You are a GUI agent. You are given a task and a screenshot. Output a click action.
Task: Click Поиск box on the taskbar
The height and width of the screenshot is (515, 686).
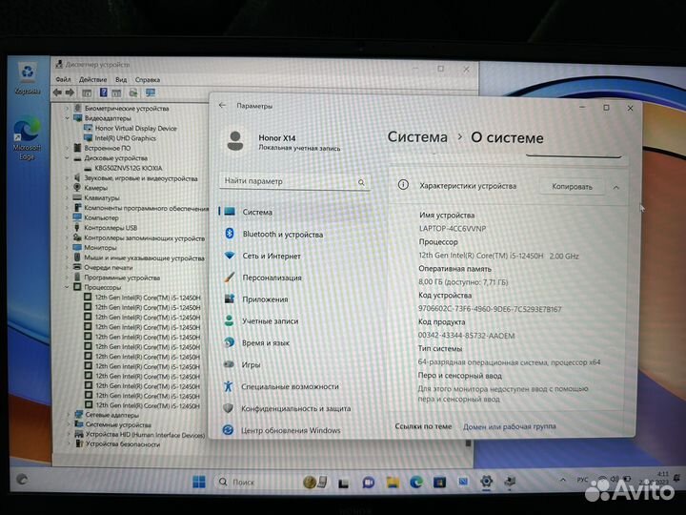click(257, 483)
